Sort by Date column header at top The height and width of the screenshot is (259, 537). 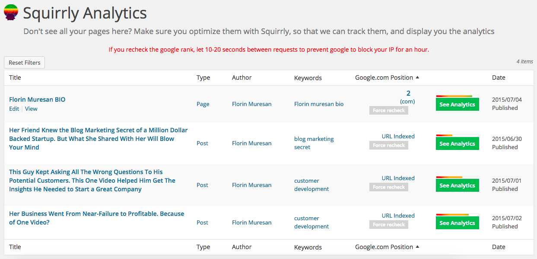499,78
